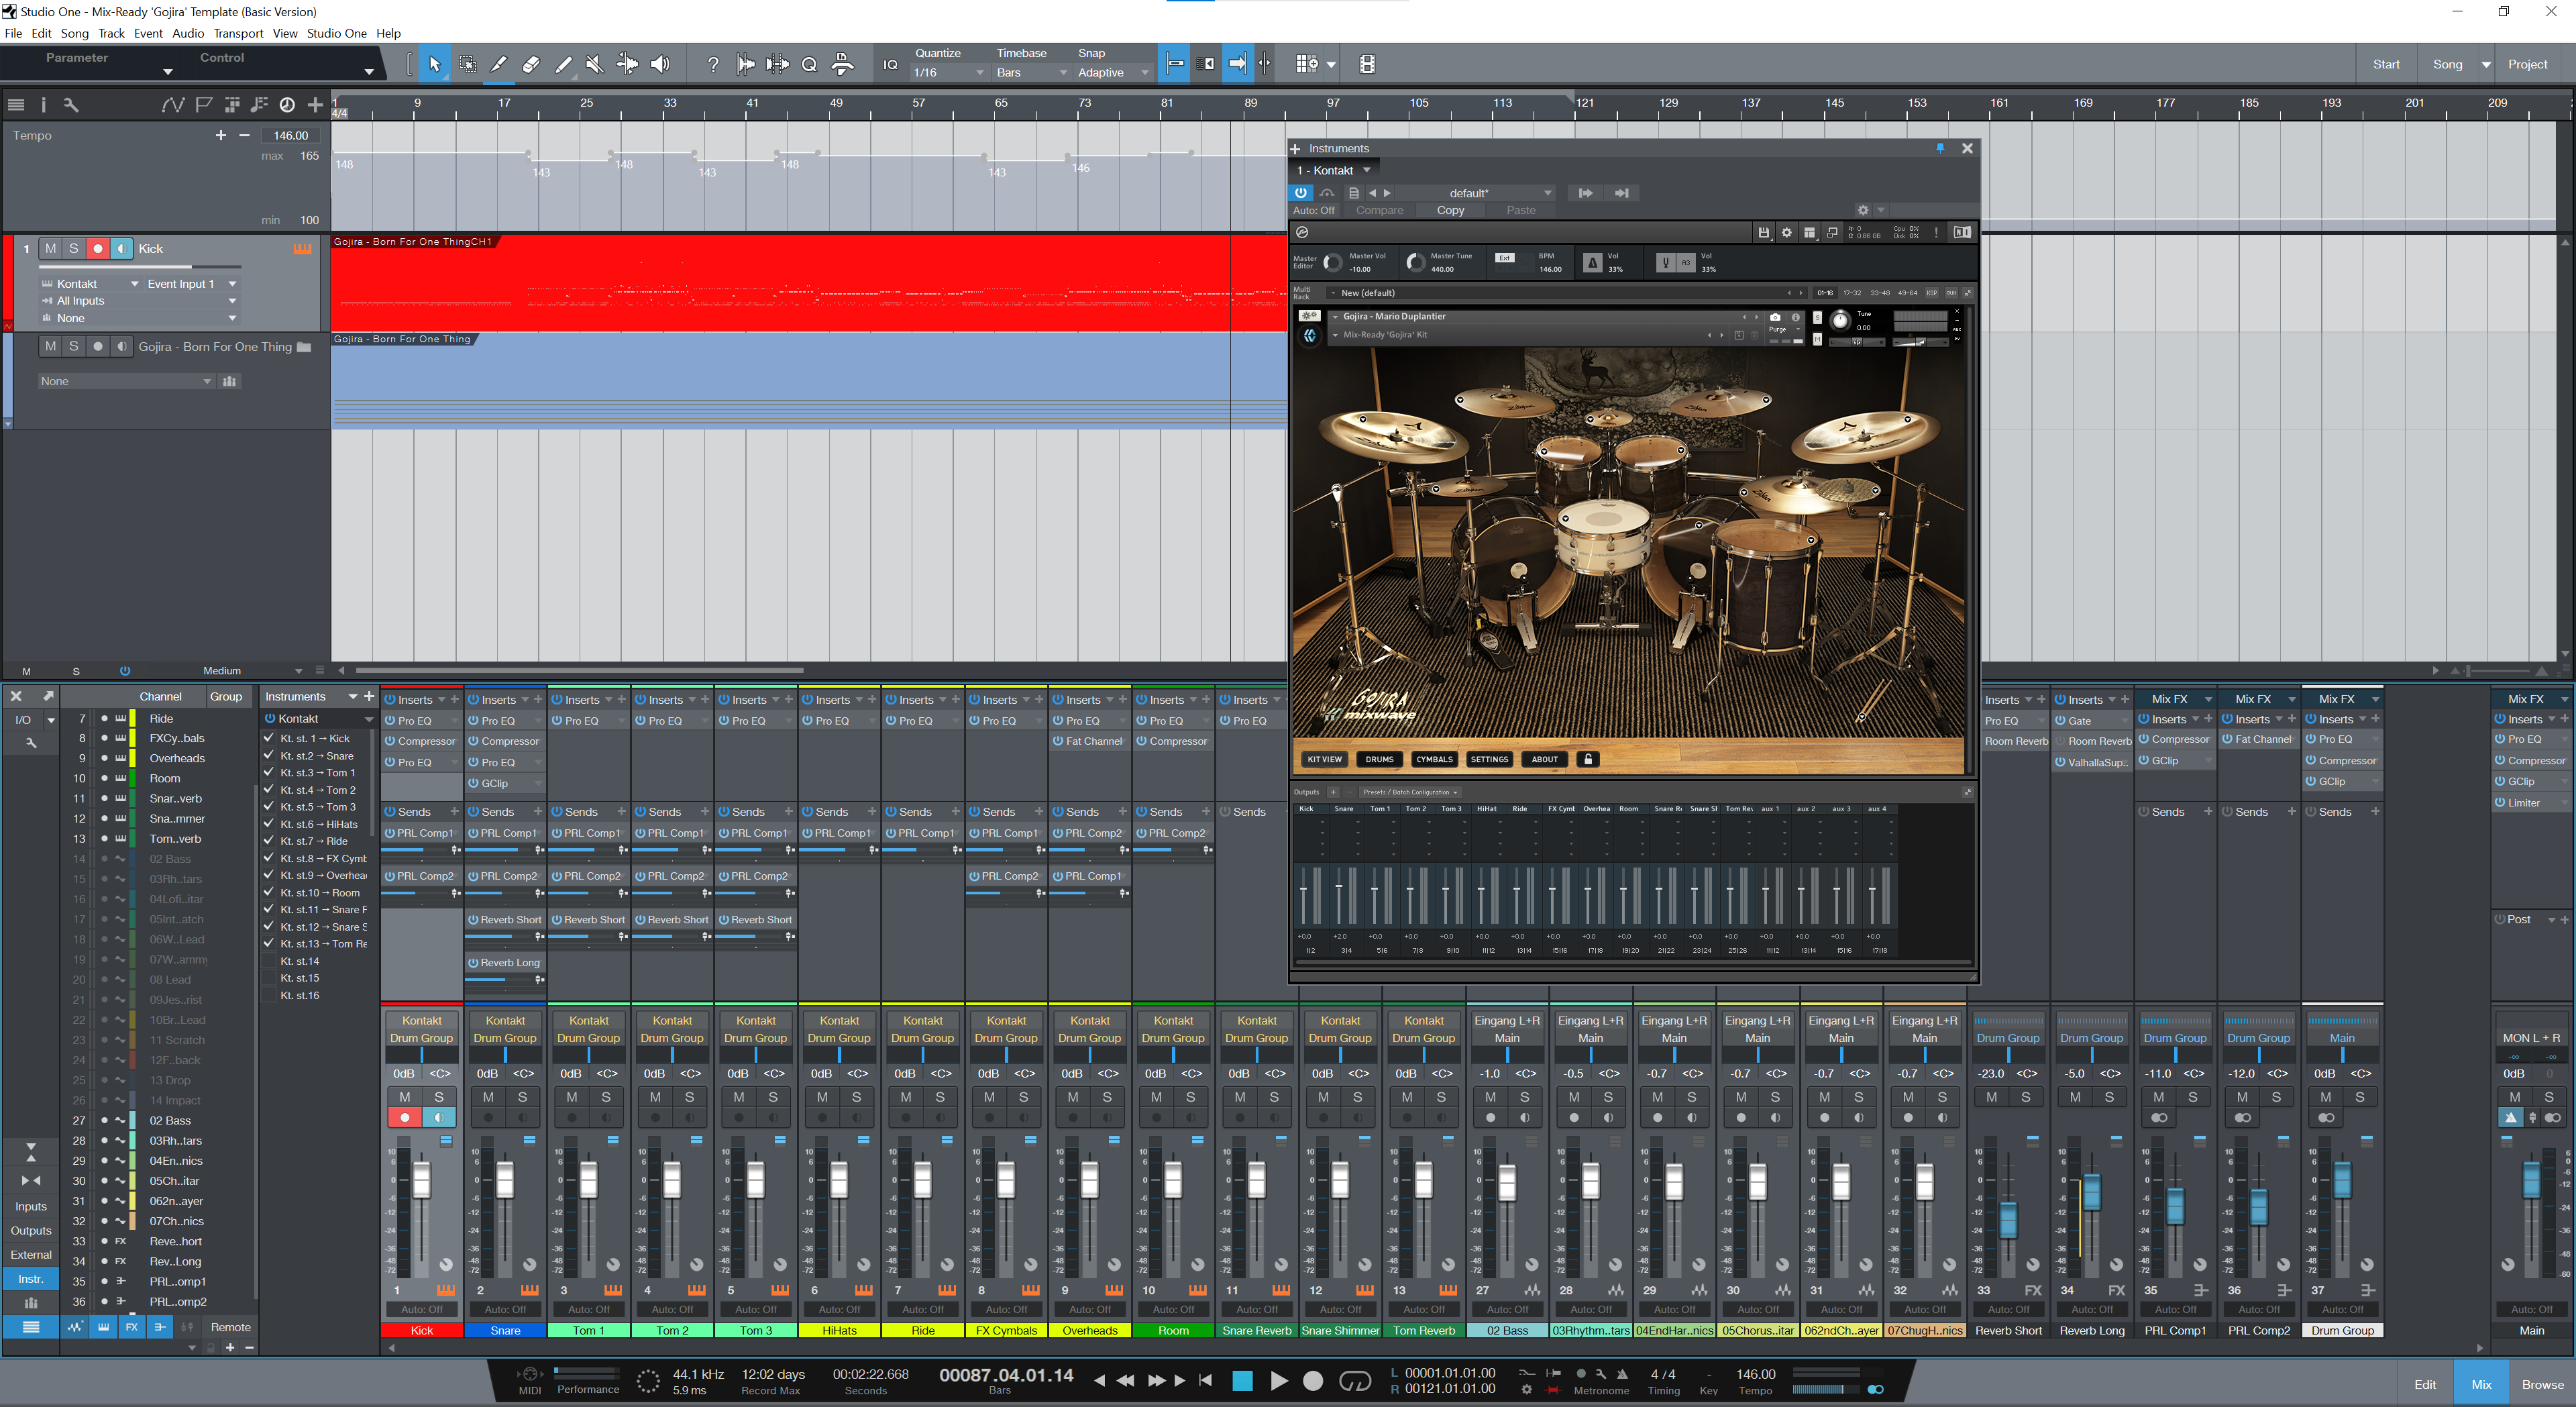The width and height of the screenshot is (2576, 1407).
Task: Open the Transport menu
Action: [x=238, y=33]
